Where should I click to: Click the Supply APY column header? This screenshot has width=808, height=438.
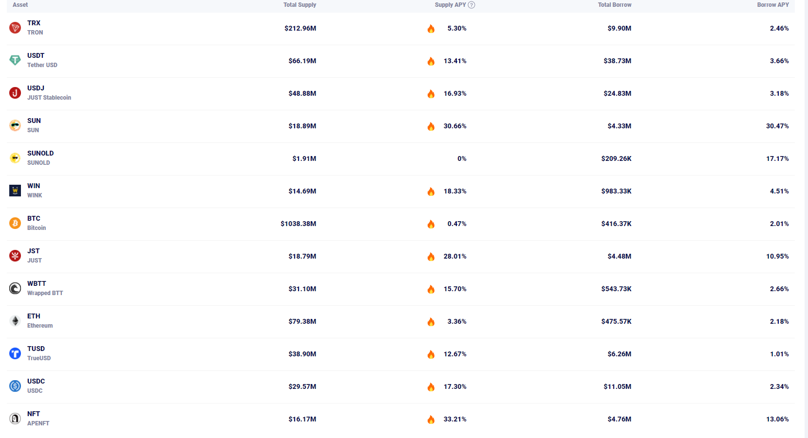450,5
